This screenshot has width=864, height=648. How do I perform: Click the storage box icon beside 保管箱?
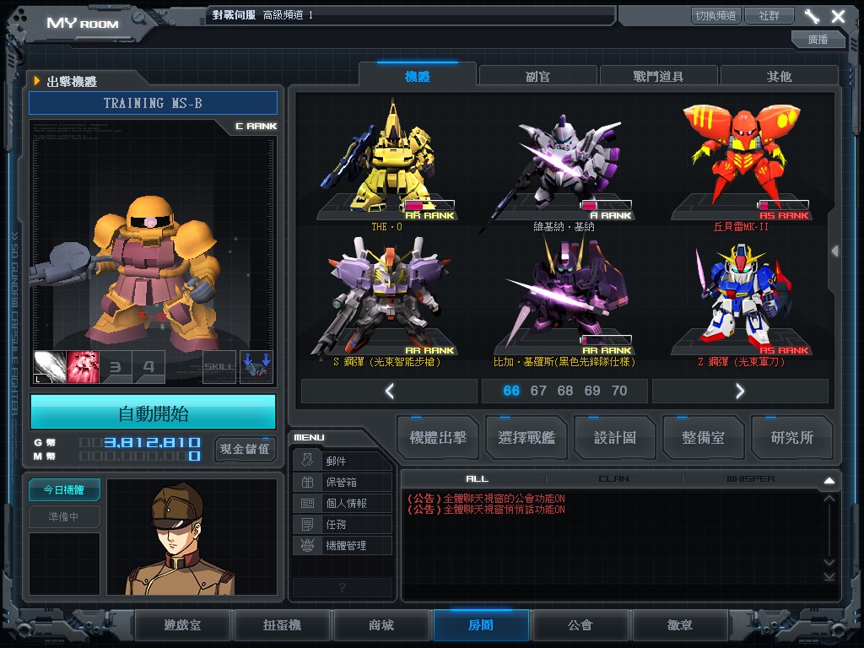click(x=307, y=482)
